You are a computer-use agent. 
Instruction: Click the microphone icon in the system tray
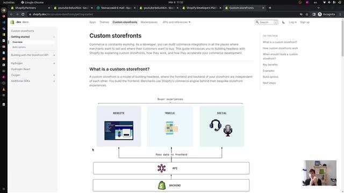[x=334, y=2]
